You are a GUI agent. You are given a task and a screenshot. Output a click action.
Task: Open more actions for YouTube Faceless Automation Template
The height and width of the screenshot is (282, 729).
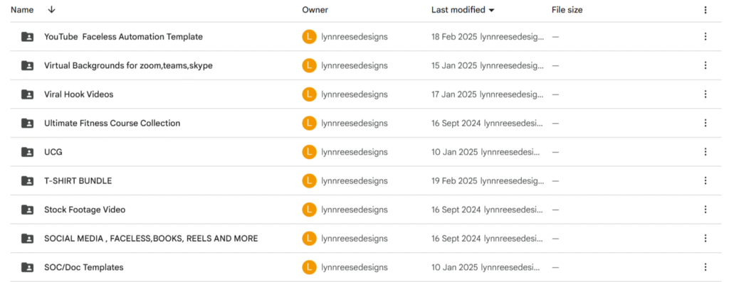click(x=706, y=37)
